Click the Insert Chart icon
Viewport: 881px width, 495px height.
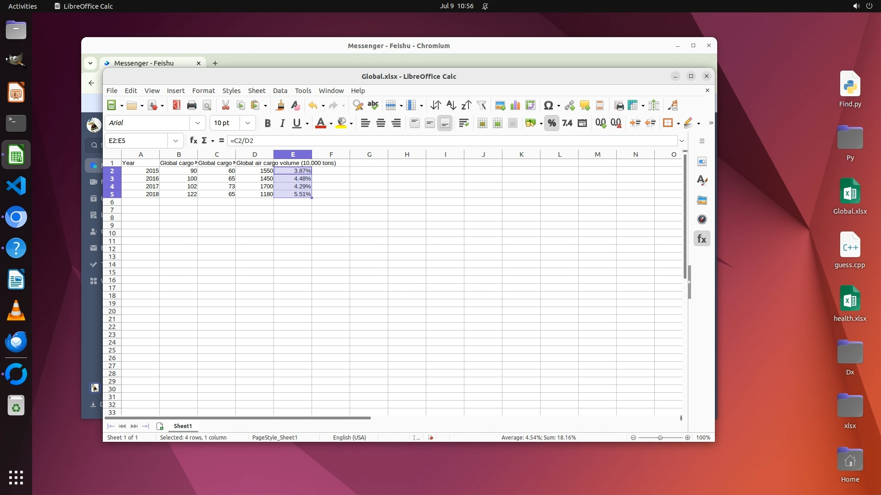coord(515,105)
